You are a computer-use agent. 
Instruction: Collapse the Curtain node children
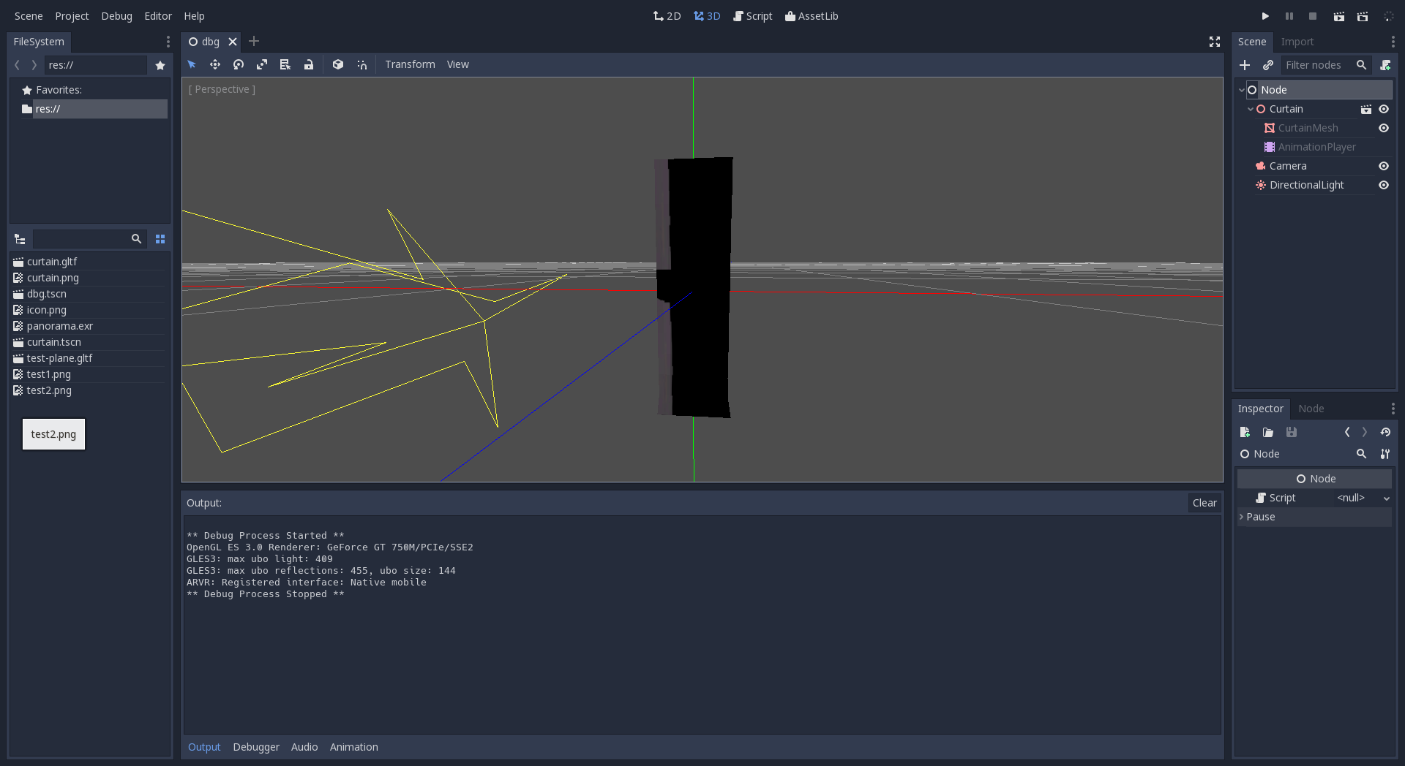(1251, 109)
